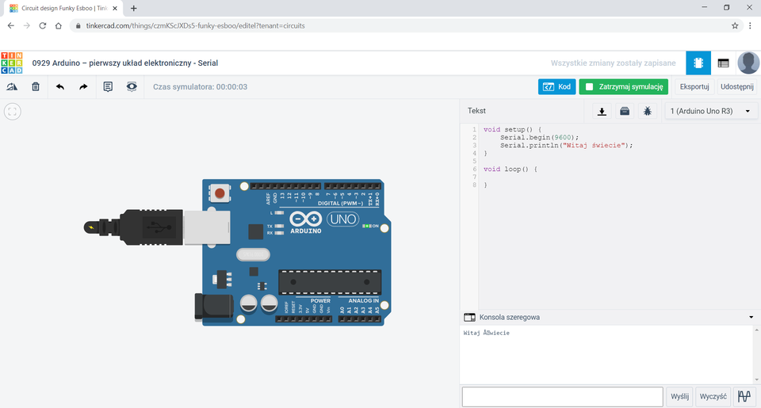Delete with the trash can icon

pos(36,87)
